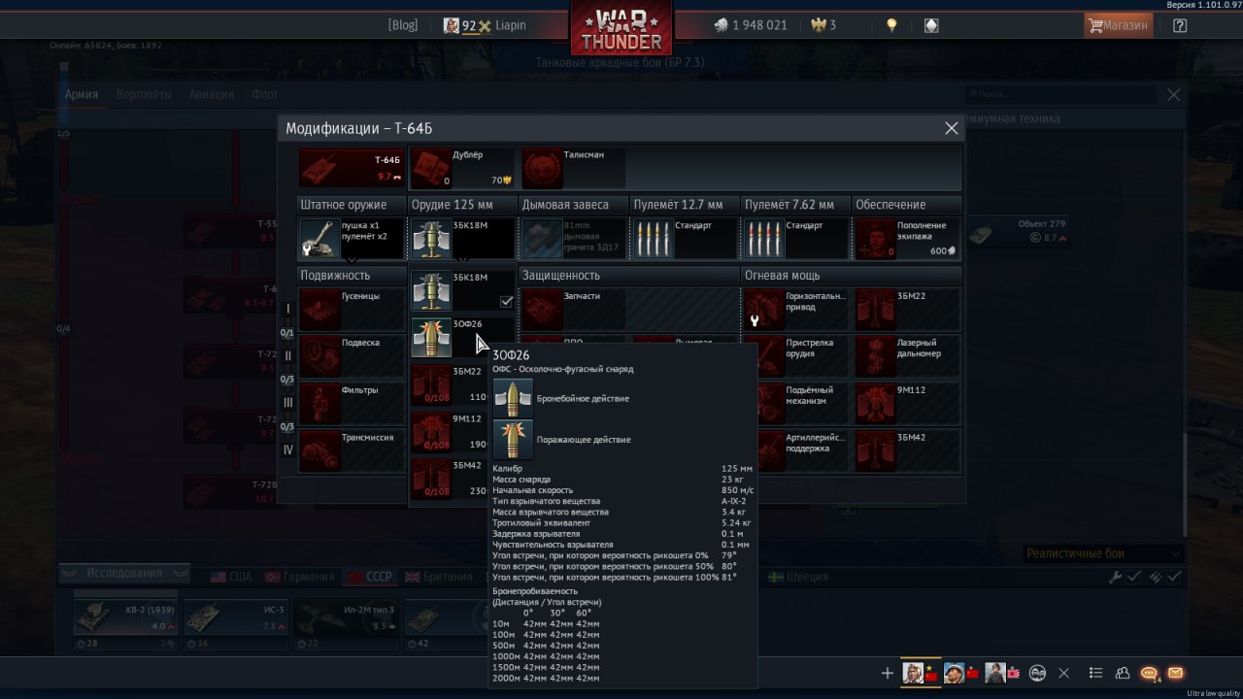Click the Т-64Б vehicle card in modifications window

point(352,169)
